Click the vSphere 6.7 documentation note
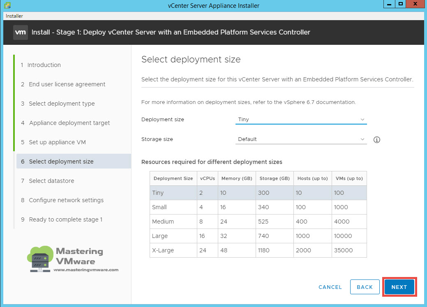 248,102
